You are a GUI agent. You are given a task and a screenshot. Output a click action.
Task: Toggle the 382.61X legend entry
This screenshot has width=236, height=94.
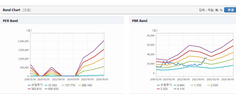(x=35, y=89)
